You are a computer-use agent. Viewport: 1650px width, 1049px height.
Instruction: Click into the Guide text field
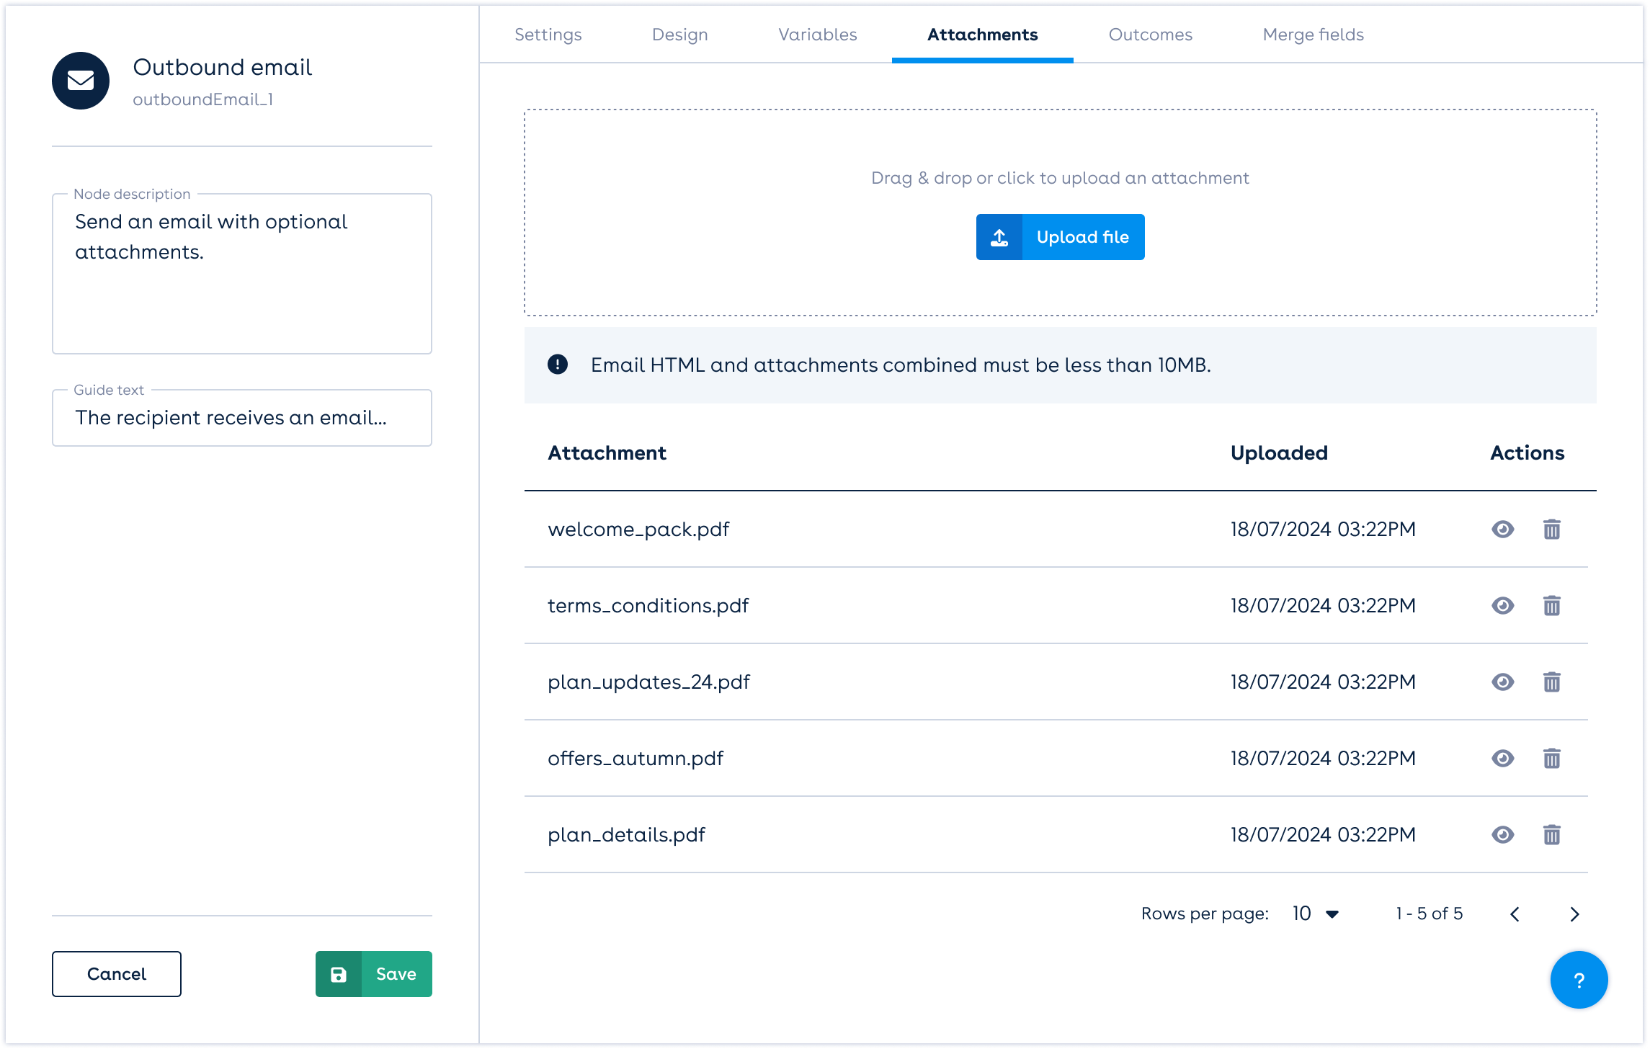click(242, 418)
